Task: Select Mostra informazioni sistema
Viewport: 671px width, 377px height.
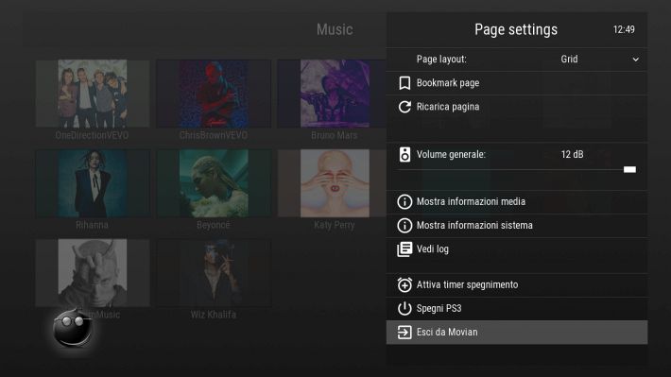Action: [x=517, y=226]
